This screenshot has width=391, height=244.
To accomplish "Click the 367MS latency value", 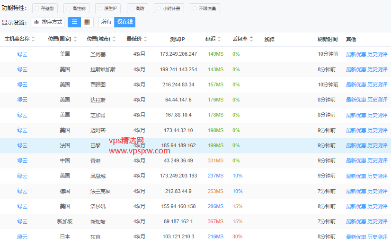I will 215,222.
